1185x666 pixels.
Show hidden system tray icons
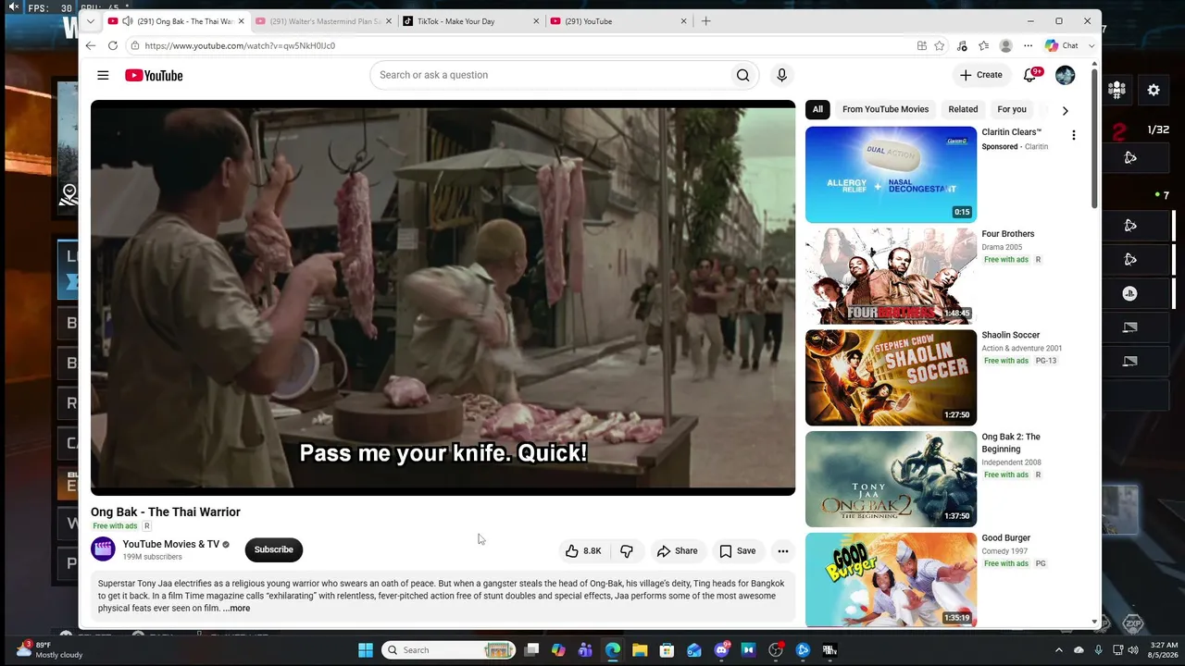coord(1058,650)
